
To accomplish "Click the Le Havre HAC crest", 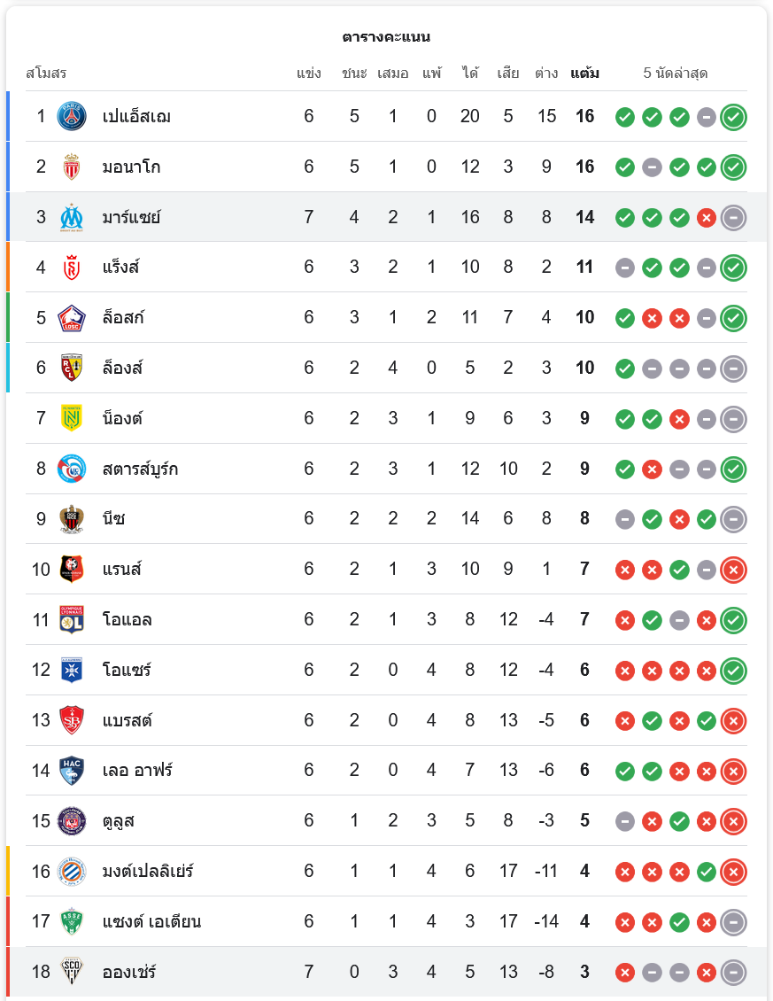I will click(x=72, y=771).
